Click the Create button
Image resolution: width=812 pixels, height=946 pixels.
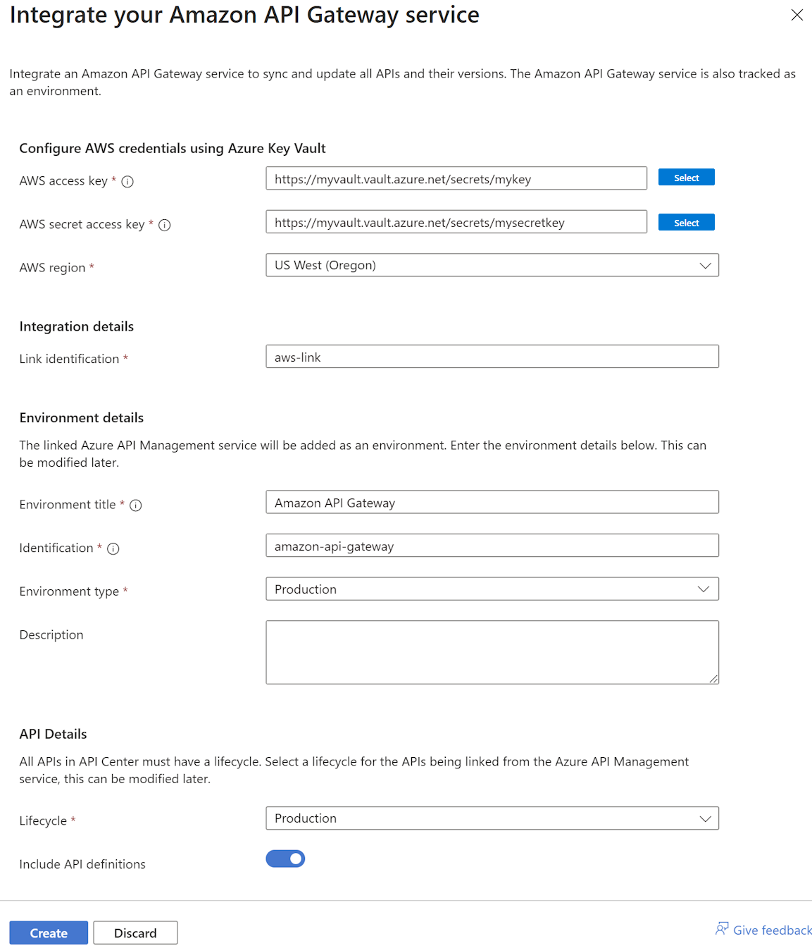point(49,932)
